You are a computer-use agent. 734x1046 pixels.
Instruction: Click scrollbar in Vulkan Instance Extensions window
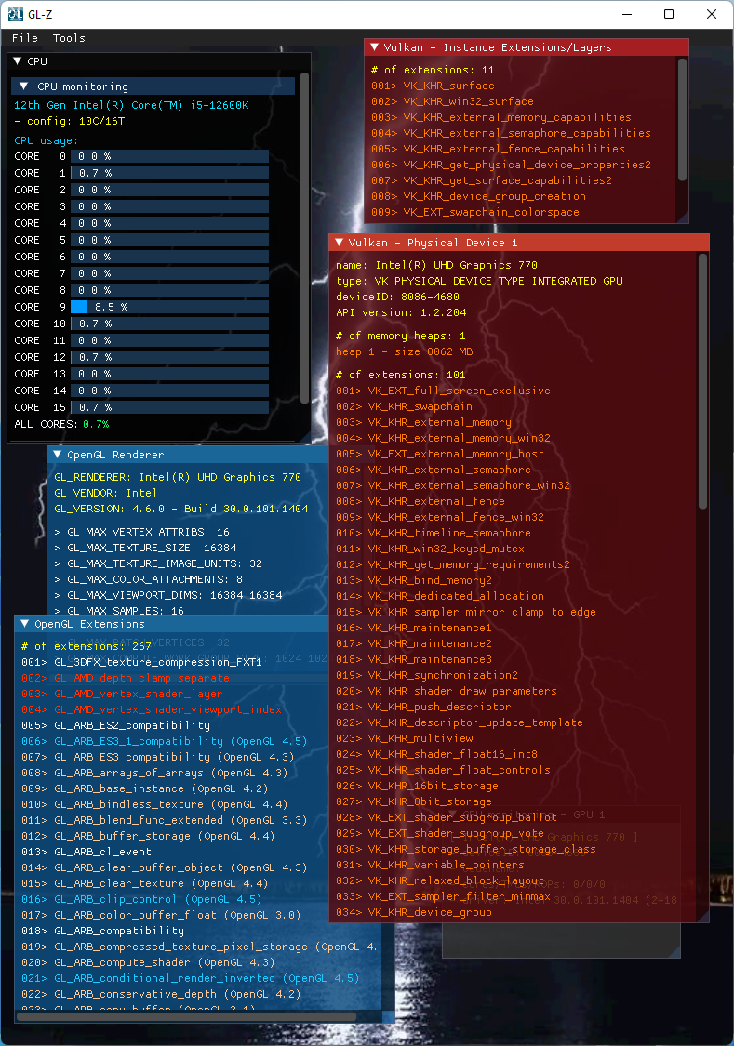click(682, 119)
